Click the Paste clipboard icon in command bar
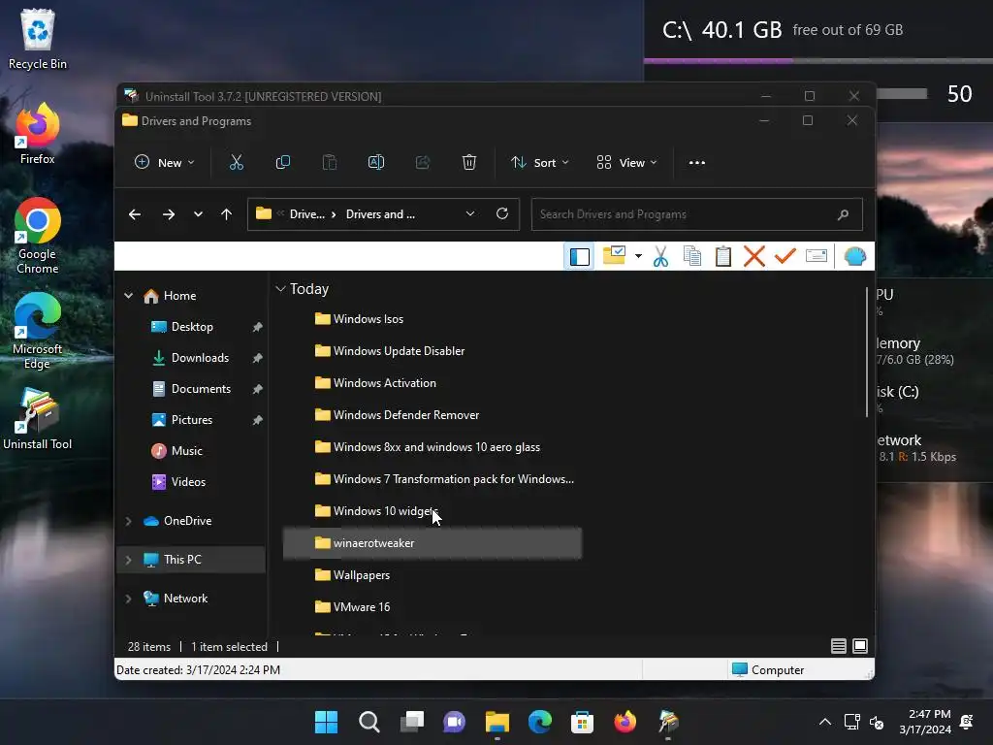Screen dimensions: 993x745 (x=330, y=163)
